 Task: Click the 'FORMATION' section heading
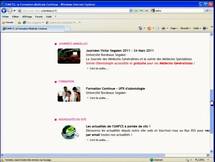tap(66, 81)
